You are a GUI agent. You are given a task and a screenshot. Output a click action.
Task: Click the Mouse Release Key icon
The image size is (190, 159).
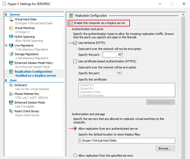tap(11, 94)
